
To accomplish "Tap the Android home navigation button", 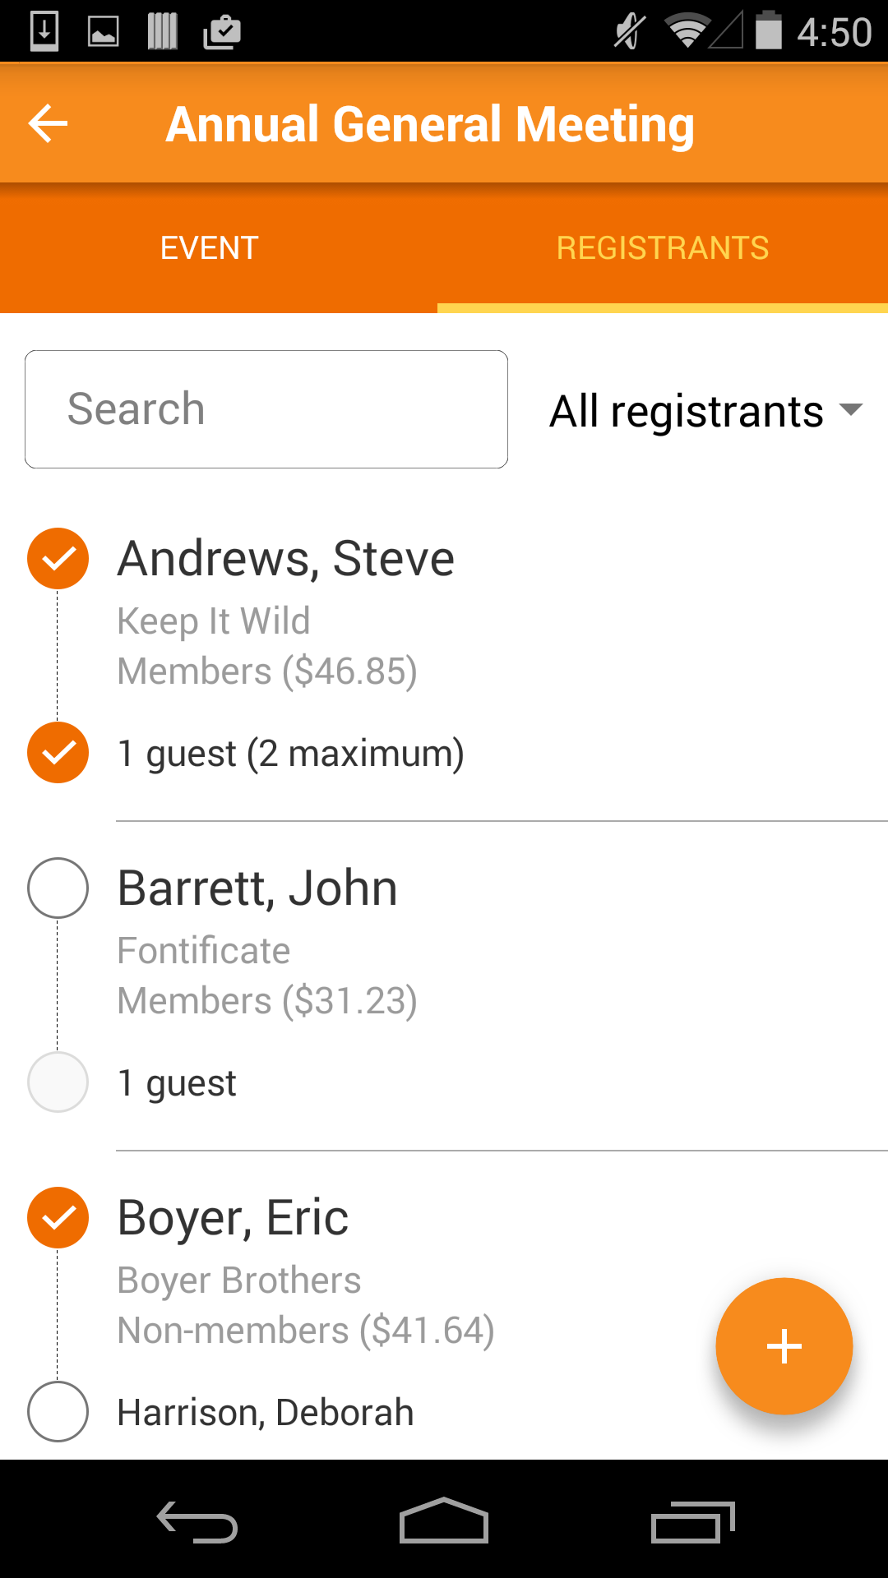I will pyautogui.click(x=444, y=1520).
